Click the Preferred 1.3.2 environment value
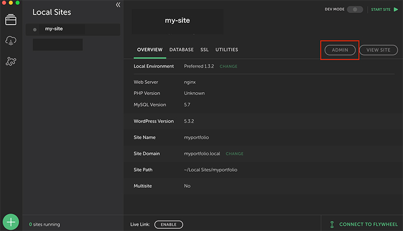 (199, 66)
